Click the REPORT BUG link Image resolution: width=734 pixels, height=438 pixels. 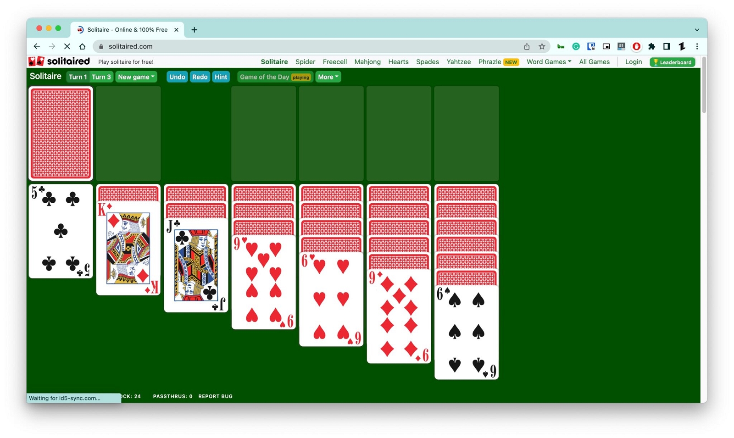click(215, 396)
